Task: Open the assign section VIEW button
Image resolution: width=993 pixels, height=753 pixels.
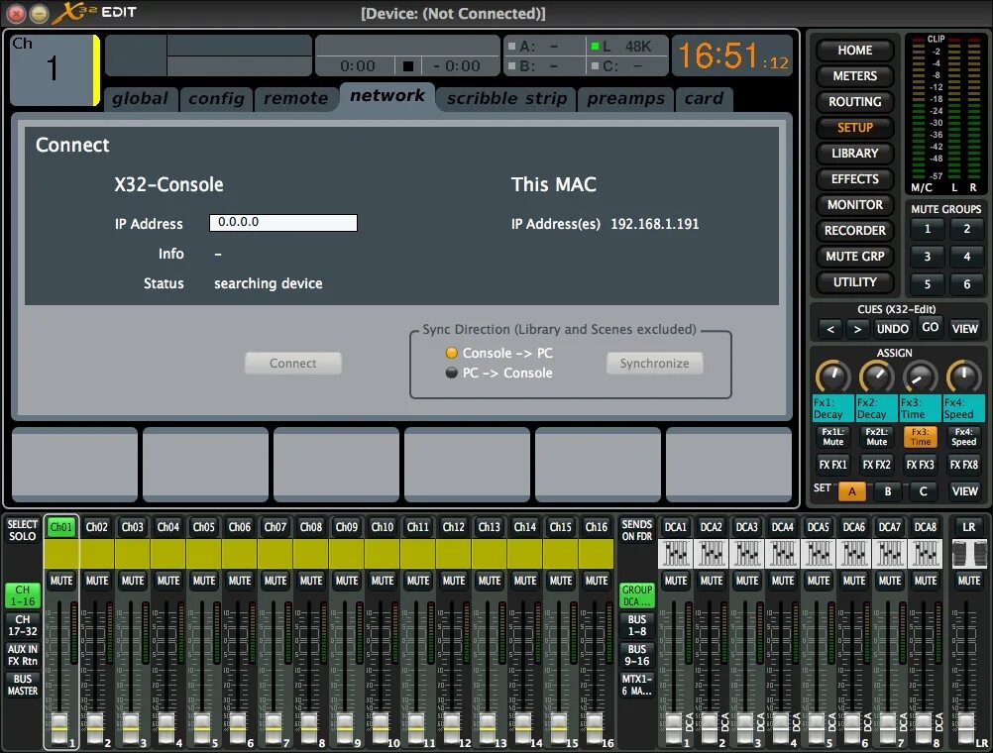Action: click(964, 491)
